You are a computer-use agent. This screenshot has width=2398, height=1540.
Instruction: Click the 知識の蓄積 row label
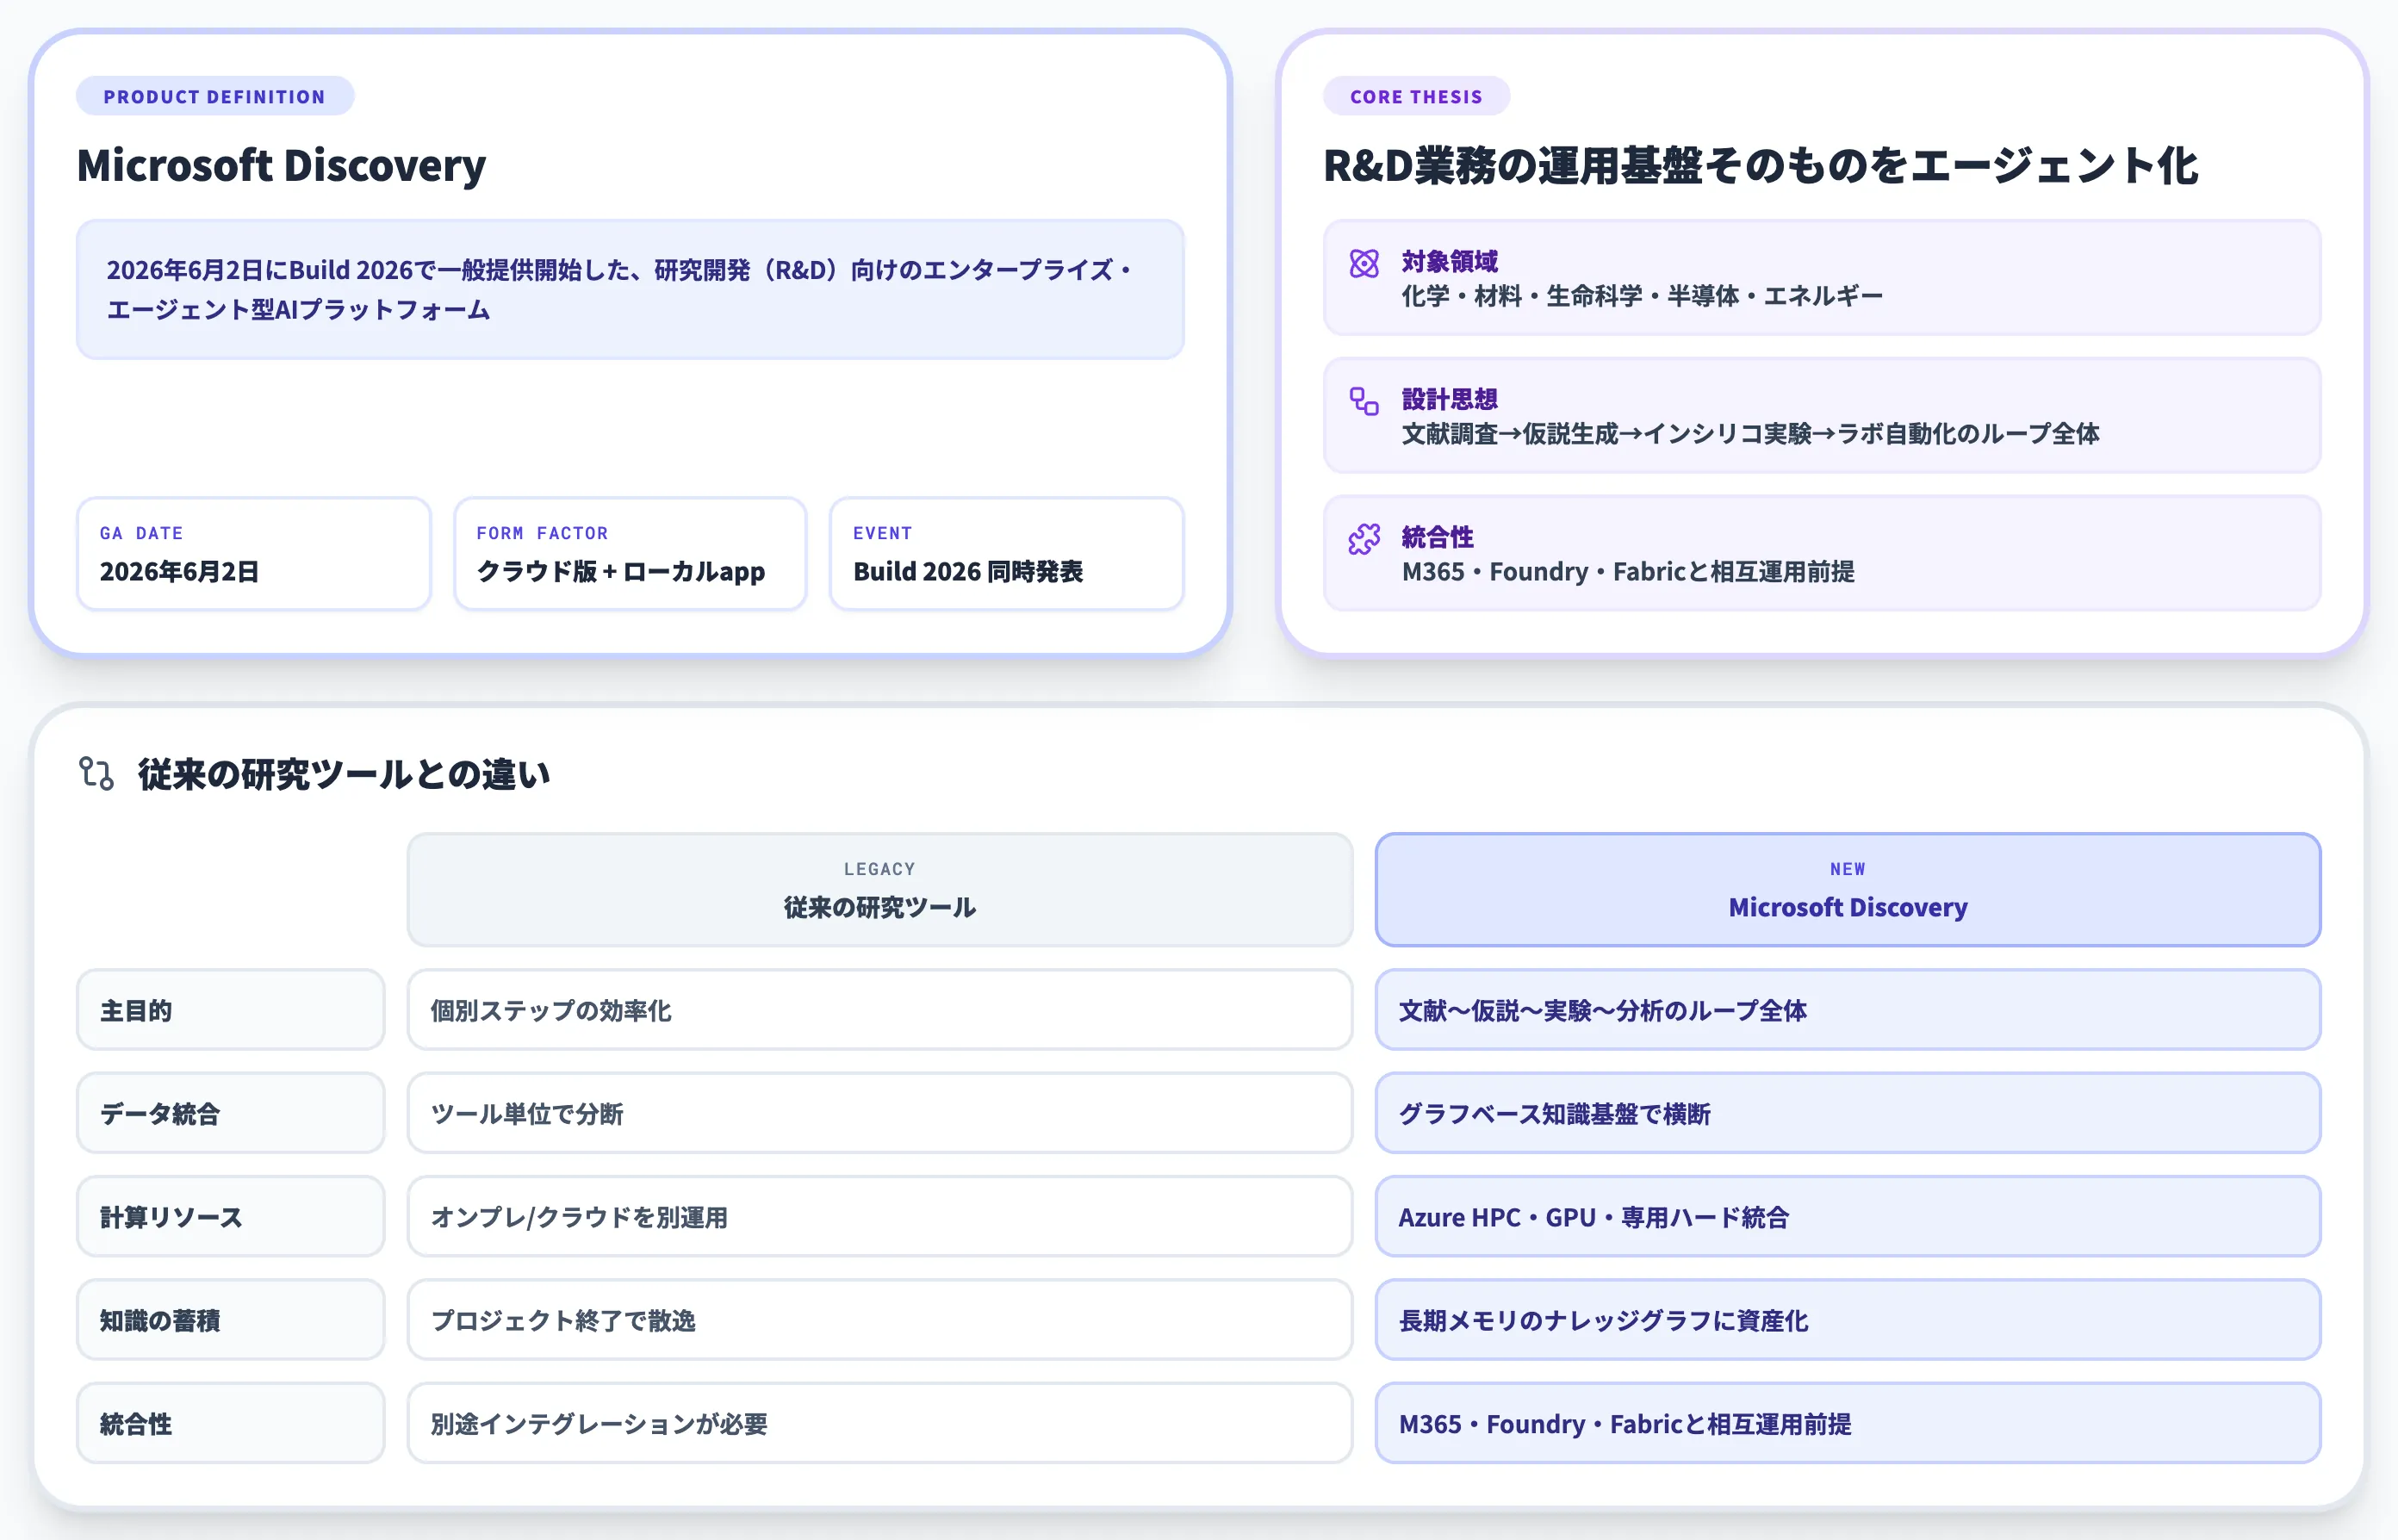[x=231, y=1320]
